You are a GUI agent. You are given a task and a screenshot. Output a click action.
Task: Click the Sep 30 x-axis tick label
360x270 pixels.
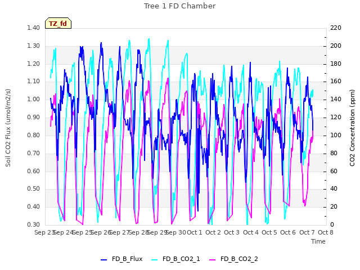[x=175, y=232]
